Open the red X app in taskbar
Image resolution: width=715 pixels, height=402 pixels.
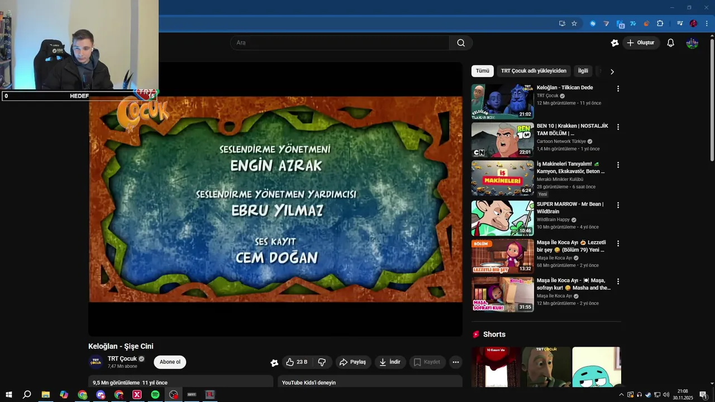pyautogui.click(x=137, y=395)
